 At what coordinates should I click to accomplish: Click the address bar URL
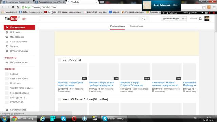tap(40, 7)
